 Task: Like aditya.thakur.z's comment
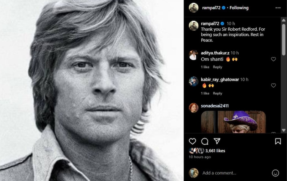pos(273,59)
